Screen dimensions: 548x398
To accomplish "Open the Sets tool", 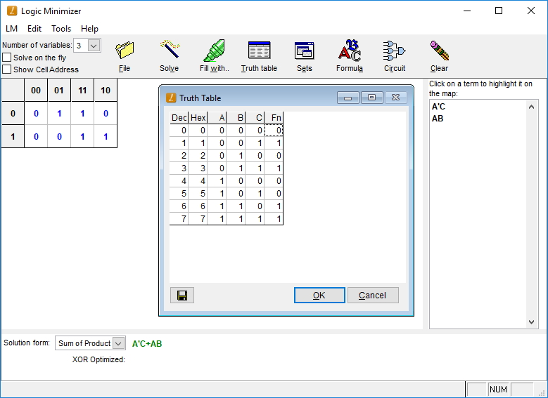I will tap(304, 56).
